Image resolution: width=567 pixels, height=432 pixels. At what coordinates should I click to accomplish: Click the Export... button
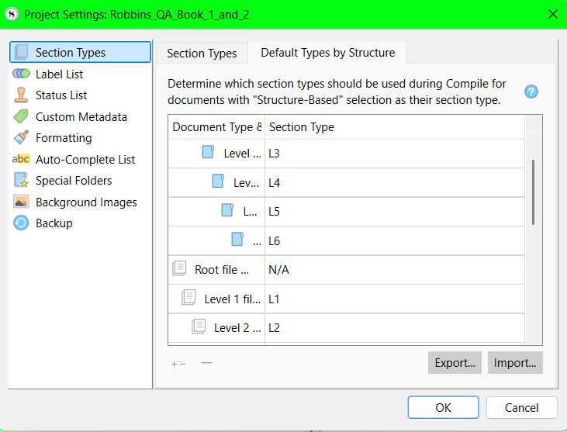click(x=455, y=363)
